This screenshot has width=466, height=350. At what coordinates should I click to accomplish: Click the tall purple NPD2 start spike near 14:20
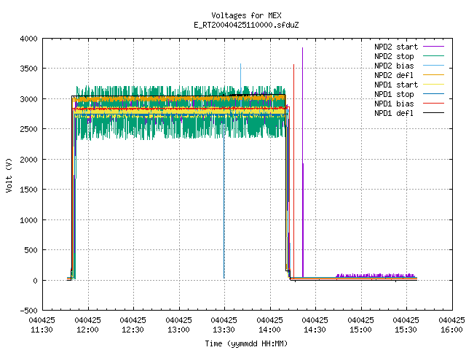(x=303, y=162)
